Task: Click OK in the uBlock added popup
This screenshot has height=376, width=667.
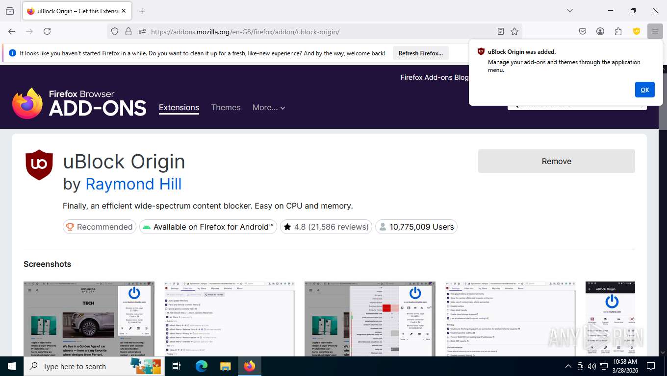Action: 645,90
